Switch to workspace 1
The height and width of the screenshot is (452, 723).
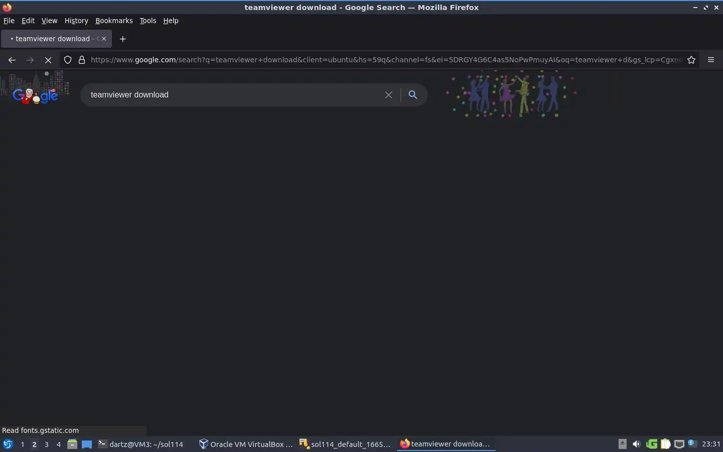click(22, 444)
